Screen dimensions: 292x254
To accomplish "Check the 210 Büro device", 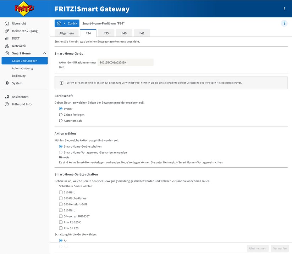I will (60, 192).
